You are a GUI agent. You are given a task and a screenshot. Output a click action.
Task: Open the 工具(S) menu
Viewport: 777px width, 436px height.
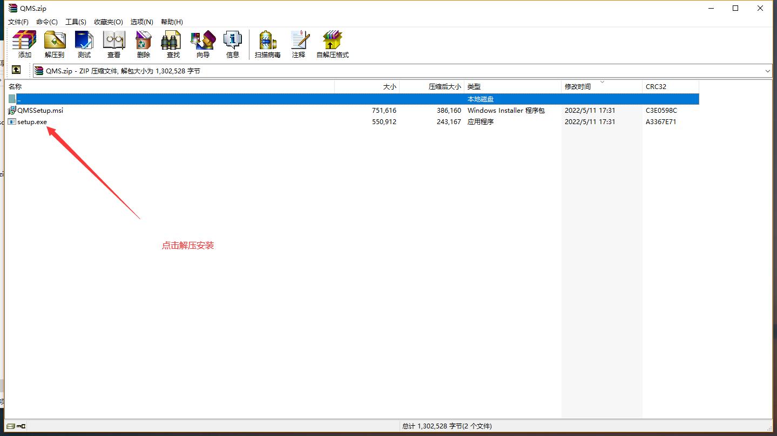tap(76, 22)
